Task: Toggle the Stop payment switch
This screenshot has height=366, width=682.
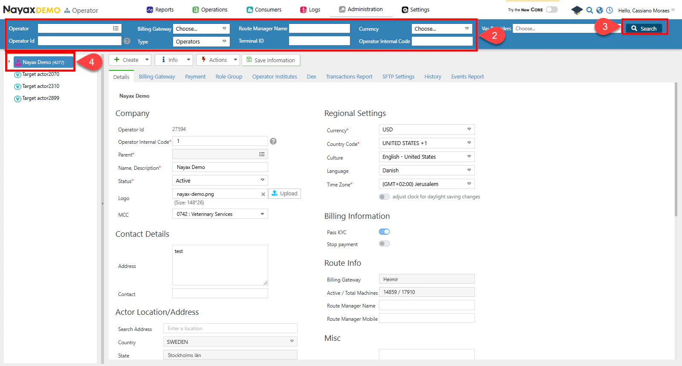Action: click(384, 244)
